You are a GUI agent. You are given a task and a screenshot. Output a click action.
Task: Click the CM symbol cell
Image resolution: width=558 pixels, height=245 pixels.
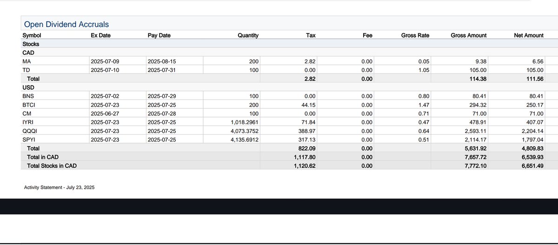tap(27, 113)
